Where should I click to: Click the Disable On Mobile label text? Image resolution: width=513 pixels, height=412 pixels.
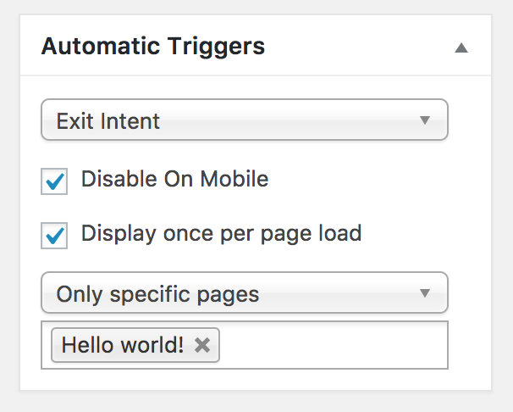[x=174, y=179]
